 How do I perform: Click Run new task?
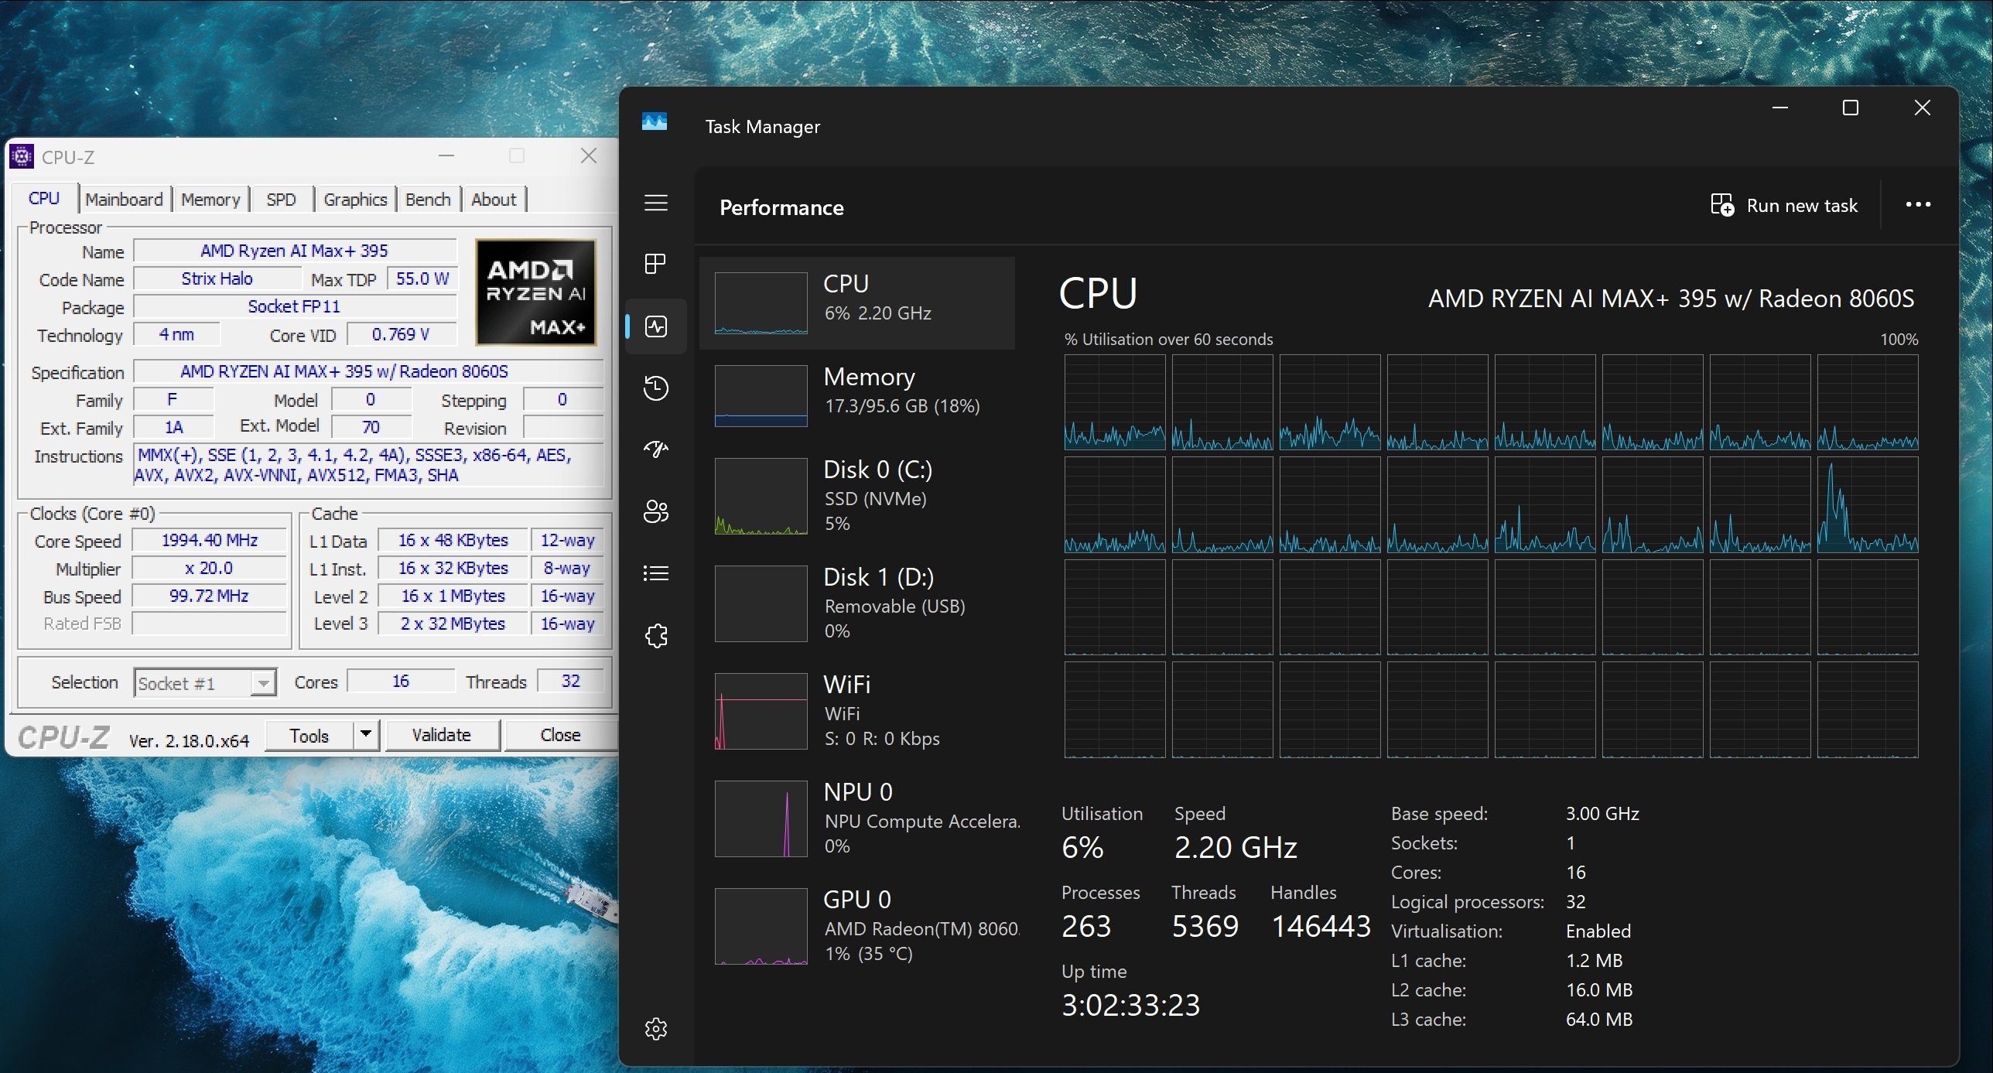pos(1784,206)
